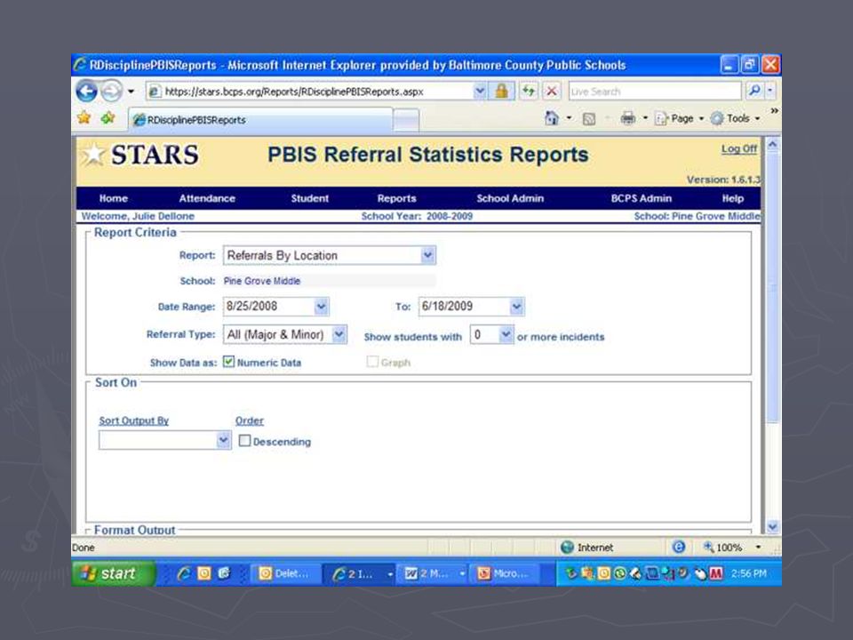Click the page scrollbar down arrow
The height and width of the screenshot is (640, 853).
772,526
